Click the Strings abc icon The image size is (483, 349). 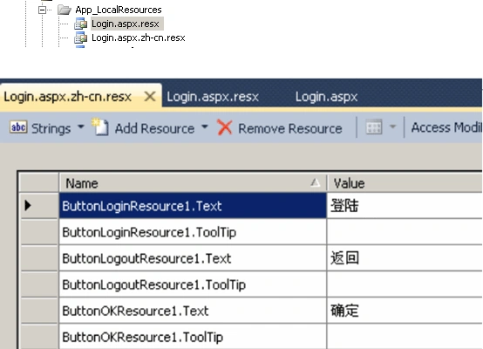pos(18,127)
